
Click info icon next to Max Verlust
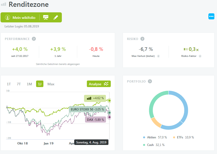pyautogui.click(x=158, y=56)
